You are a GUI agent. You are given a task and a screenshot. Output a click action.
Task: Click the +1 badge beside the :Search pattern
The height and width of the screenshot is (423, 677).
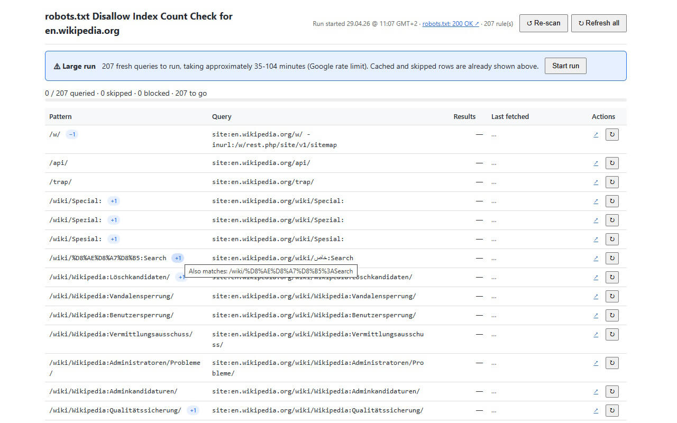tap(178, 258)
